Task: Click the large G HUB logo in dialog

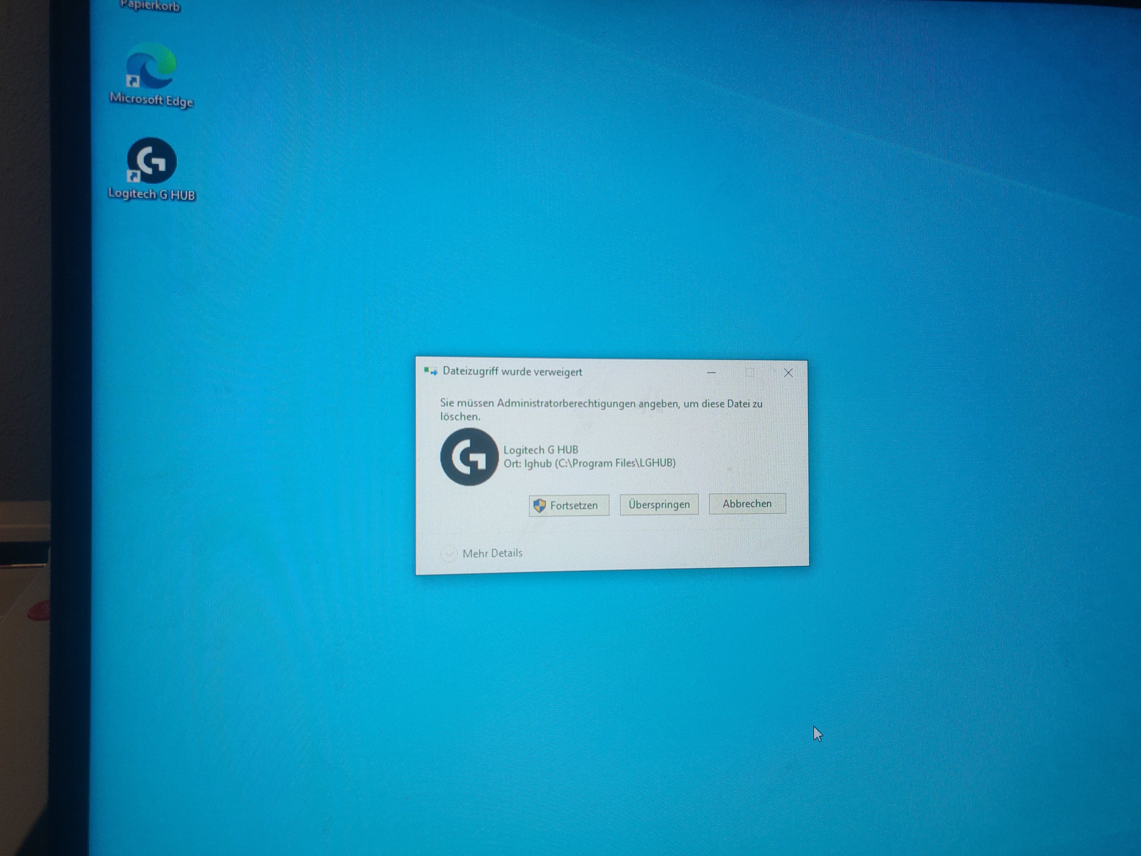Action: pyautogui.click(x=469, y=457)
